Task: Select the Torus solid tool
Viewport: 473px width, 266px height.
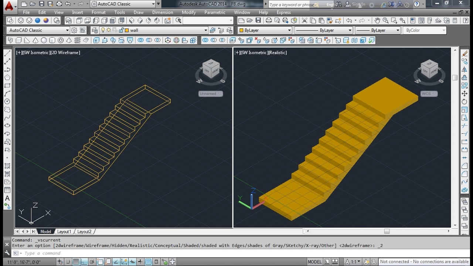Action: 61,40
